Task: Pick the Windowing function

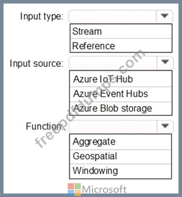Action: (x=120, y=171)
